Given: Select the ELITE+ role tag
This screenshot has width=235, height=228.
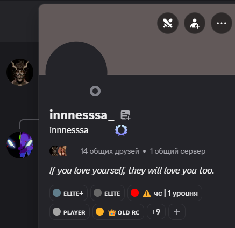Looking at the screenshot, I should pos(68,193).
